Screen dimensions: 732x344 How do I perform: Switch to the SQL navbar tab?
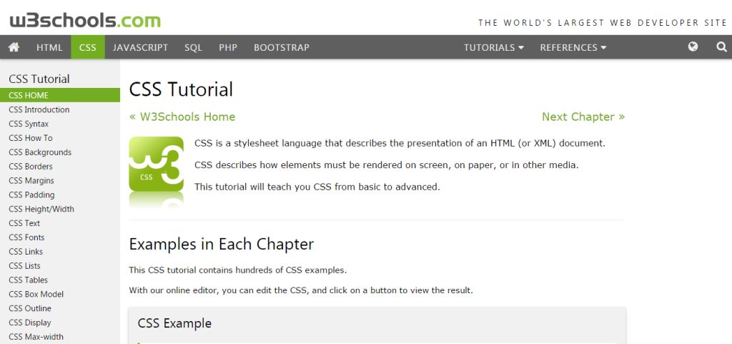click(193, 48)
